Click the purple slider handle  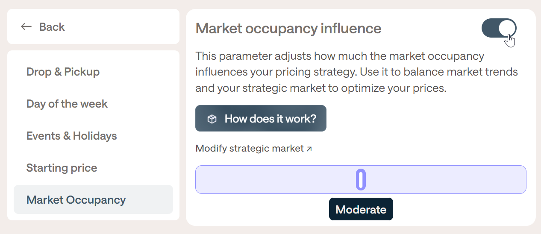click(x=361, y=179)
